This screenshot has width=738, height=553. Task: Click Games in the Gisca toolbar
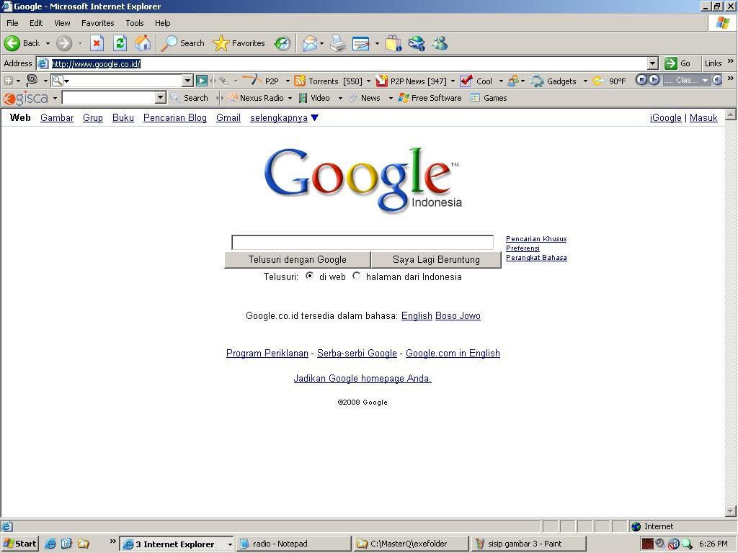coord(489,98)
